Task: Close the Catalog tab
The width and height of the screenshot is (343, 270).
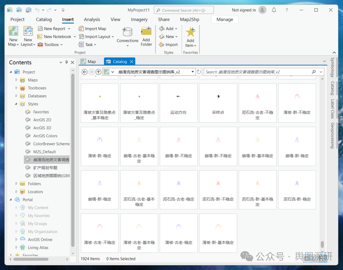Action: coord(132,61)
